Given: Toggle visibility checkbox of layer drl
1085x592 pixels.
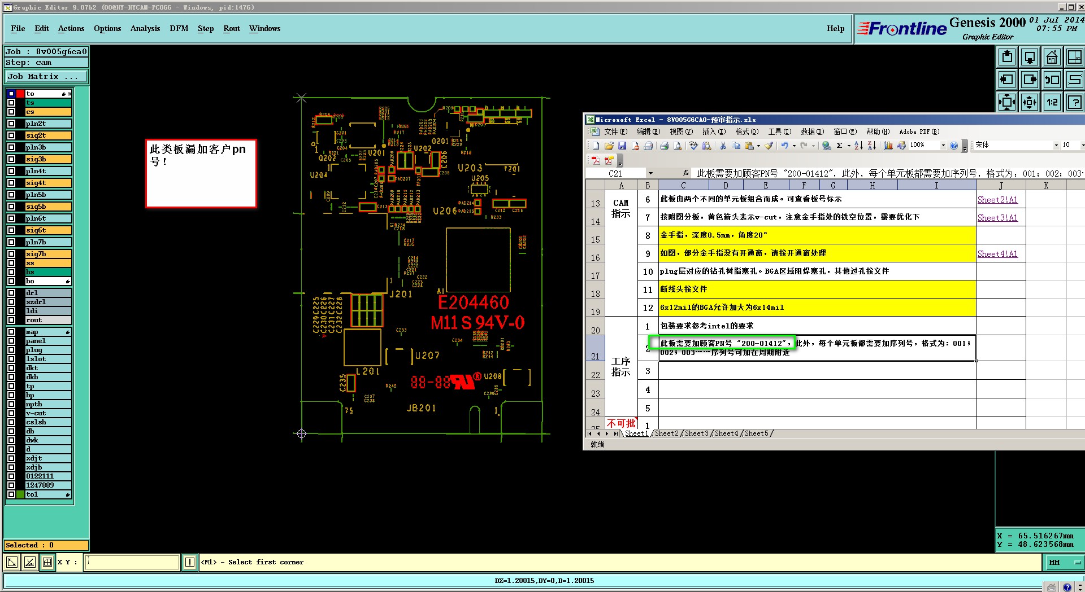Looking at the screenshot, I should tap(11, 293).
